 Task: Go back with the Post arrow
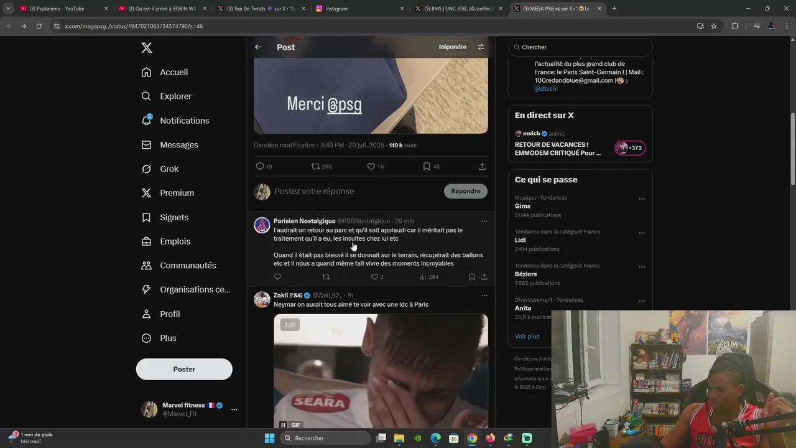tap(258, 47)
